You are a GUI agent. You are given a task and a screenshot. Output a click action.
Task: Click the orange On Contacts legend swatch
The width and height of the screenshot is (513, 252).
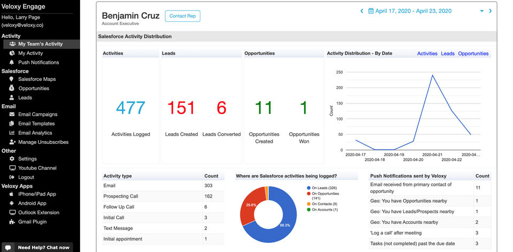pos(308,204)
